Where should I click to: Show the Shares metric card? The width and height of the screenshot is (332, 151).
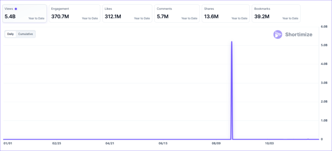226,14
